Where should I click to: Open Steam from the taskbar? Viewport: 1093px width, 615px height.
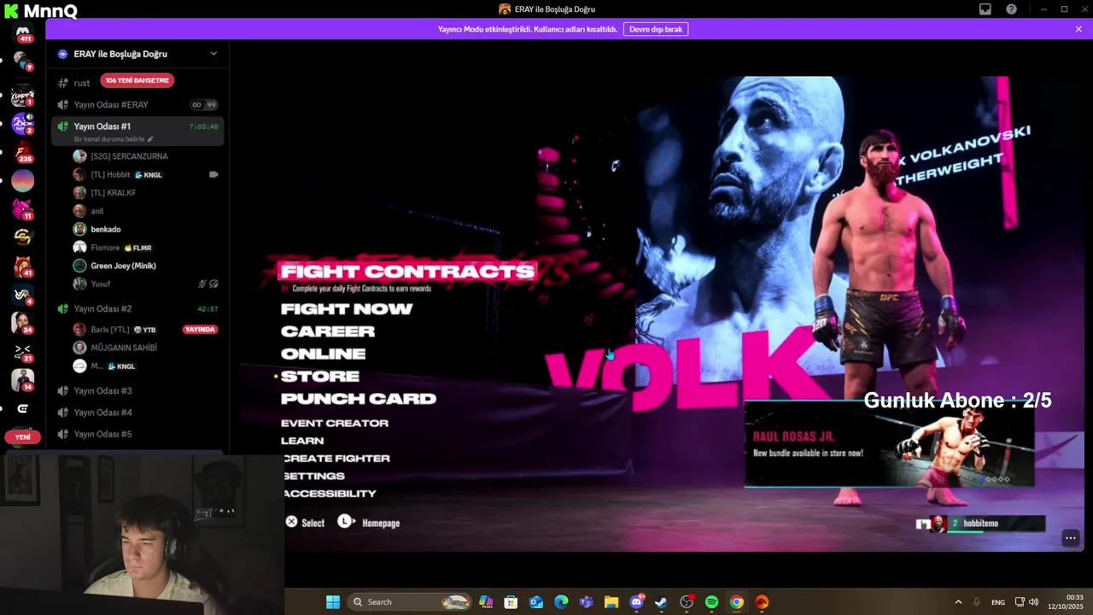coord(661,602)
